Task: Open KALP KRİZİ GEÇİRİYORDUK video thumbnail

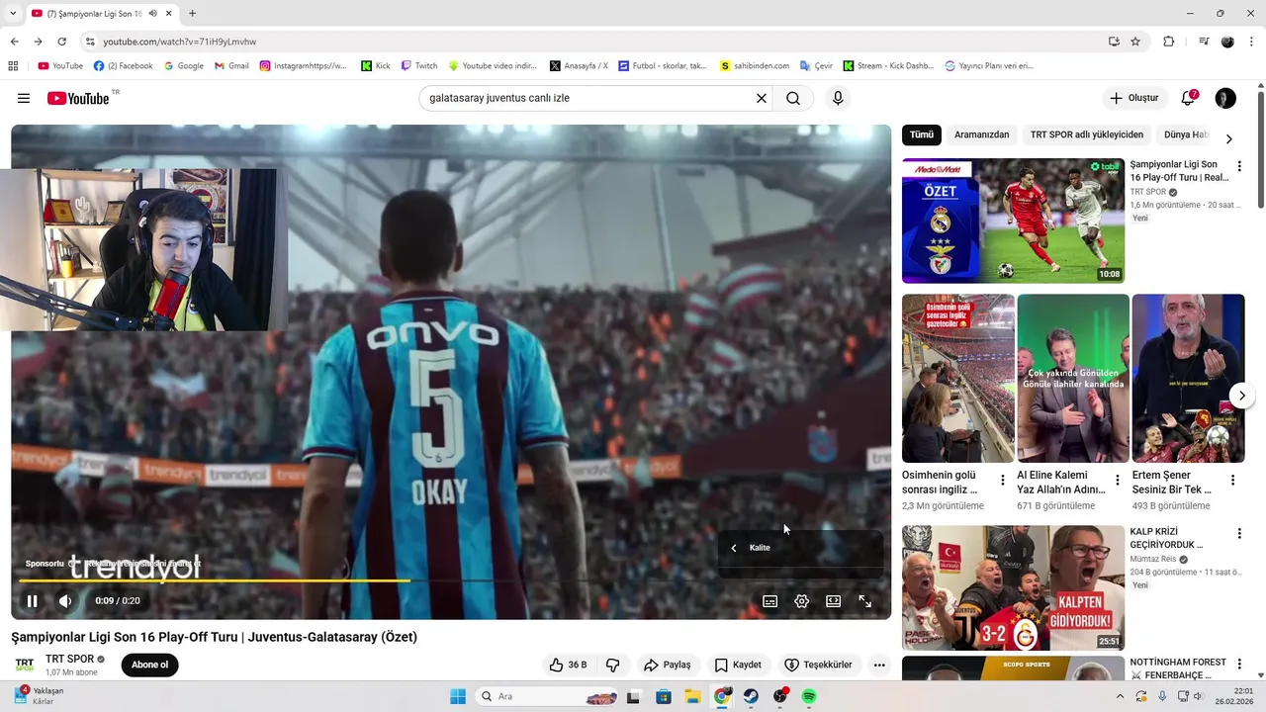Action: (1013, 587)
